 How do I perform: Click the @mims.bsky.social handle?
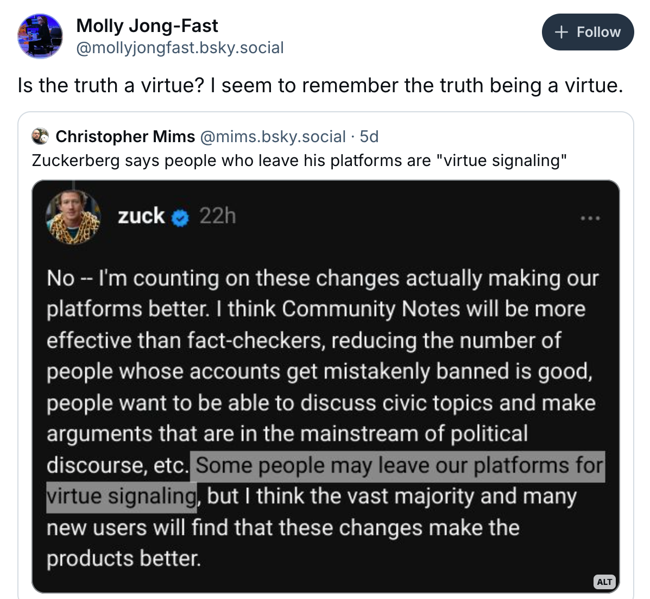click(x=273, y=136)
